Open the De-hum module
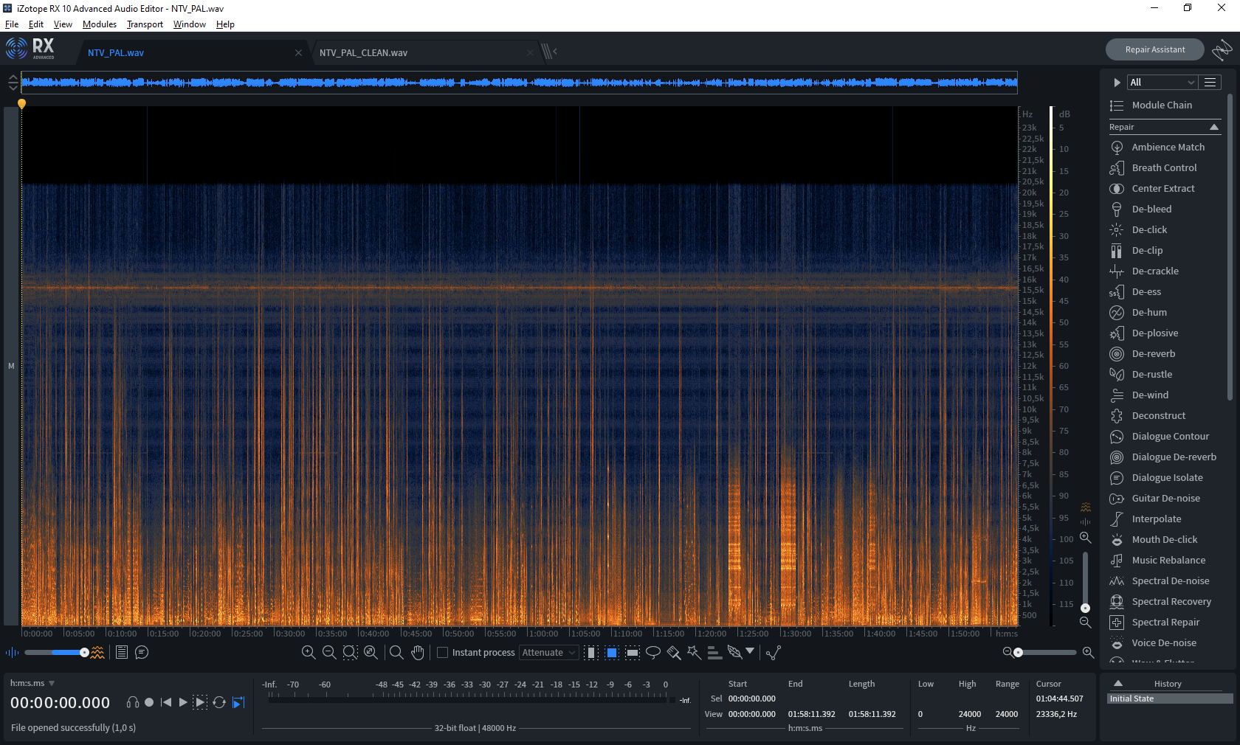1240x745 pixels. point(1166,313)
